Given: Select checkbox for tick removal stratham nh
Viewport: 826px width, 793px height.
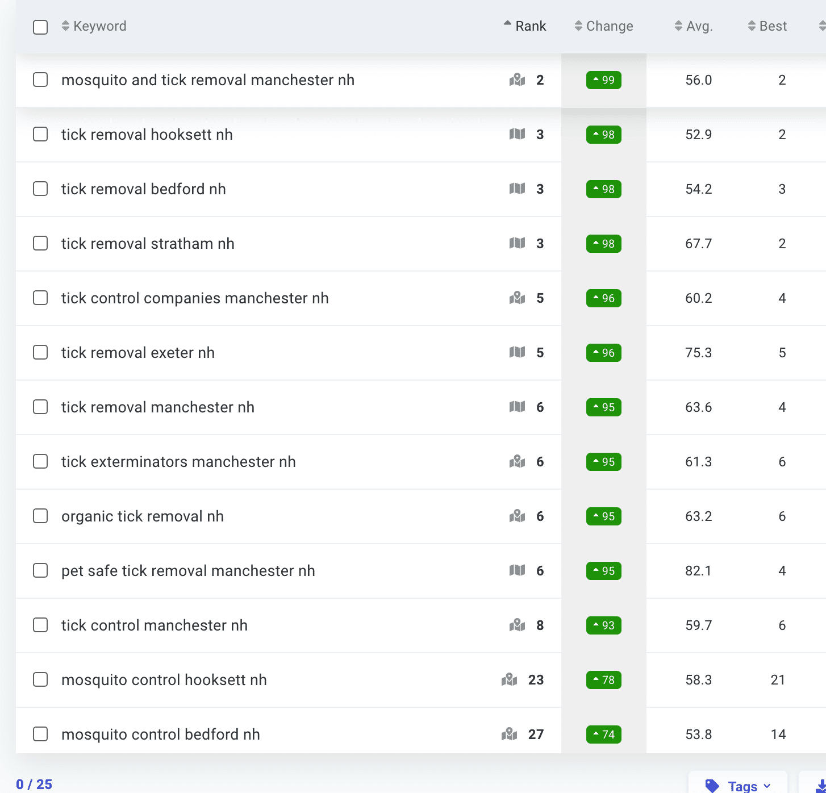Looking at the screenshot, I should pos(40,243).
